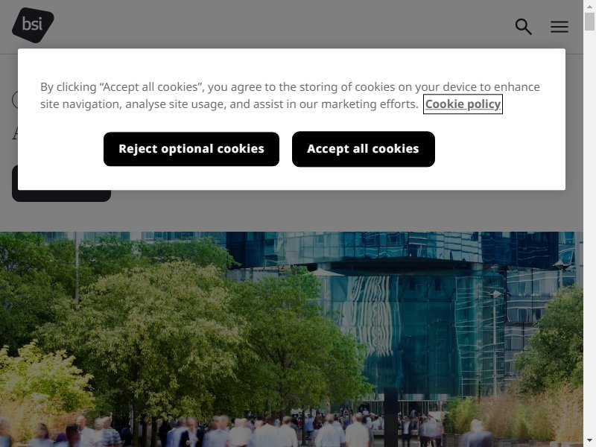Click the scrollbar down arrow
Viewport: 596px width, 447px height.
pos(589,441)
